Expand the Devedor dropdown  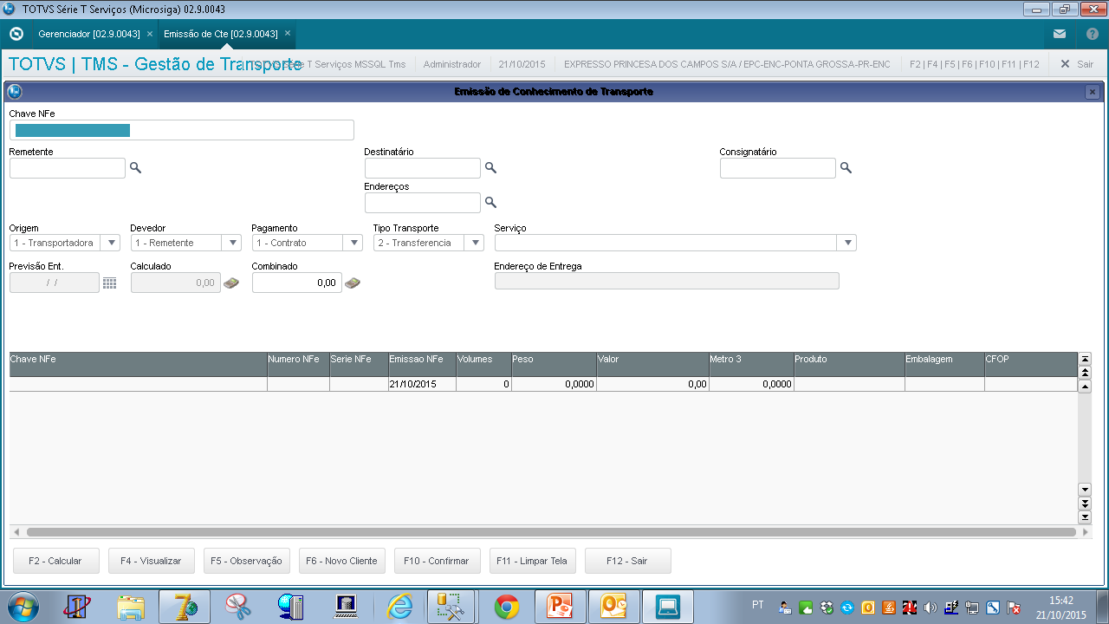tap(231, 243)
